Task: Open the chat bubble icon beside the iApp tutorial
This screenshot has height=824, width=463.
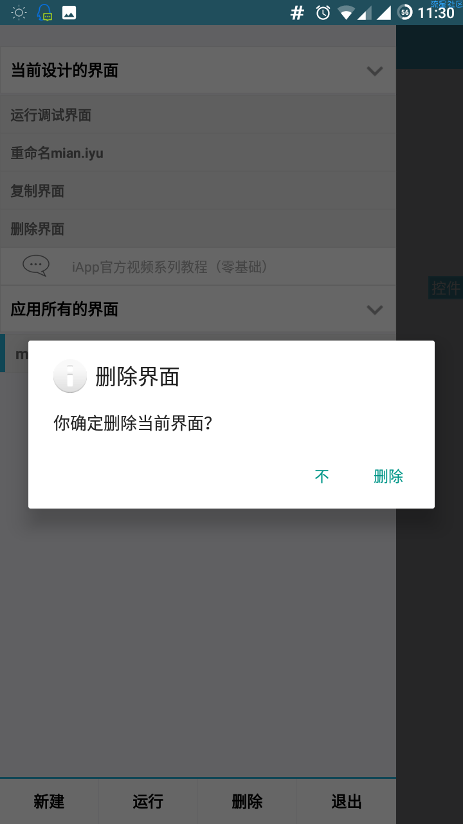Action: click(36, 266)
